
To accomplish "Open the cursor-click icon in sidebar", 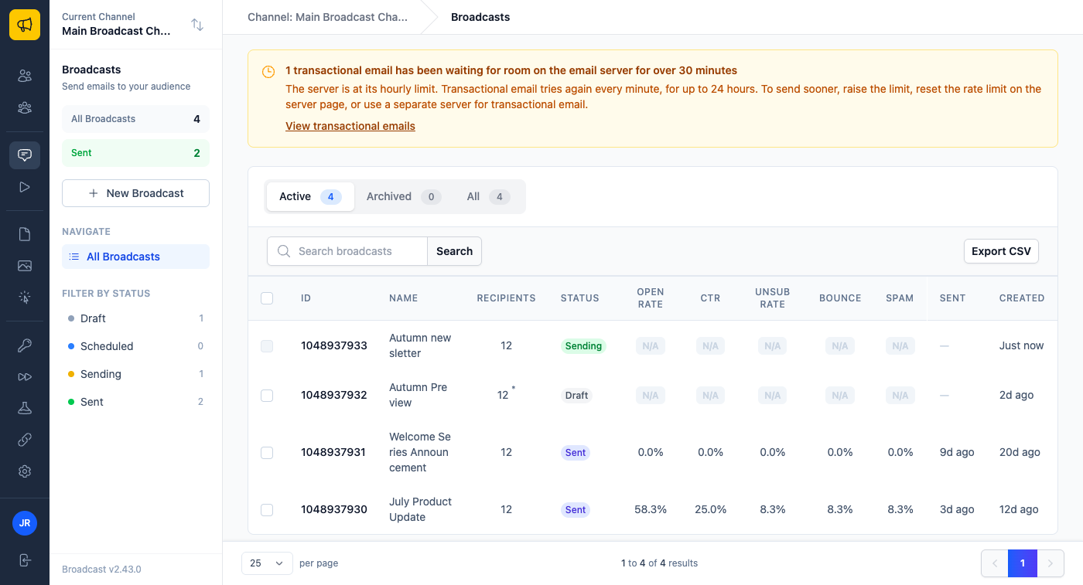I will click(25, 298).
